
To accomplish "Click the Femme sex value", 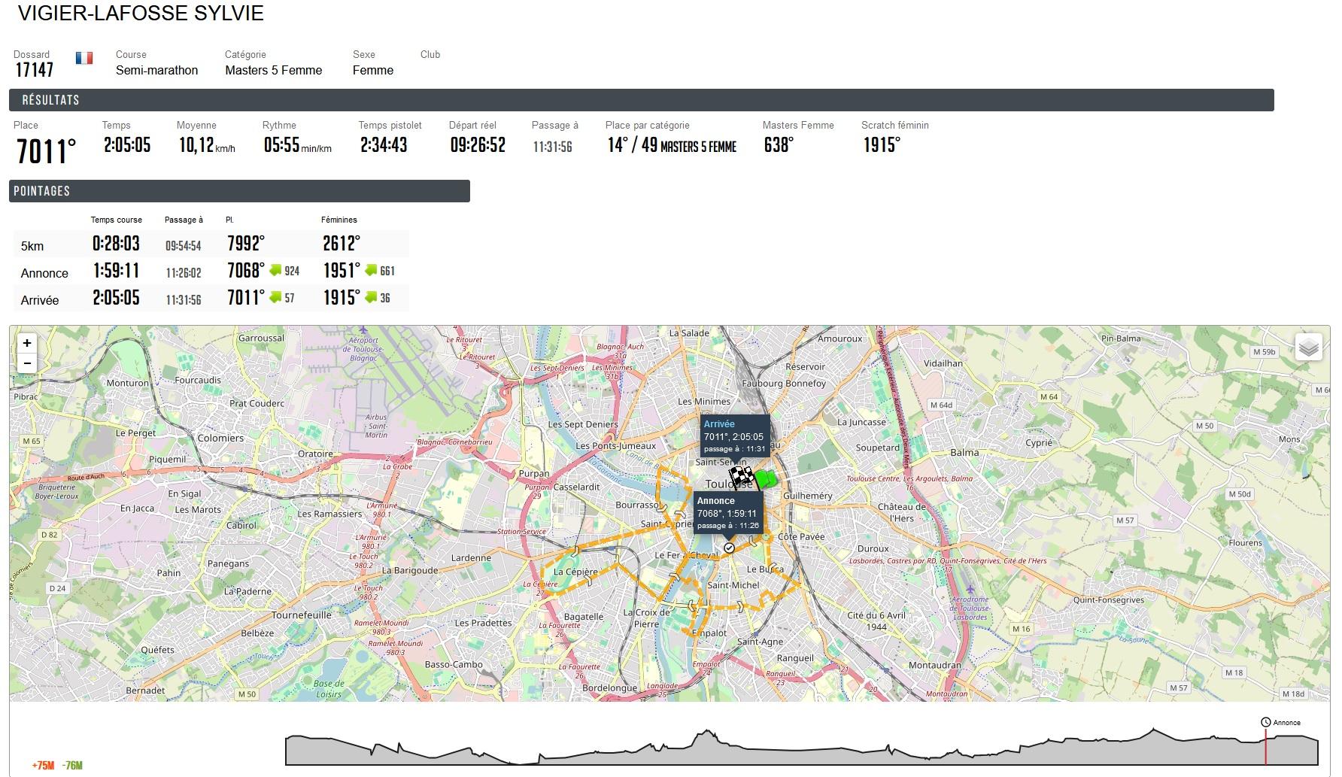I will (373, 70).
